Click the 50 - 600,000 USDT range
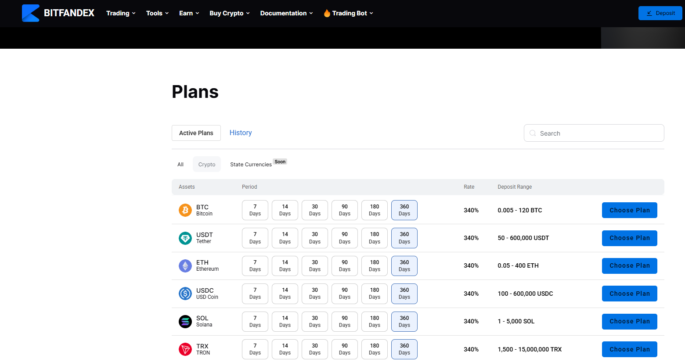Image resolution: width=685 pixels, height=362 pixels. click(523, 238)
